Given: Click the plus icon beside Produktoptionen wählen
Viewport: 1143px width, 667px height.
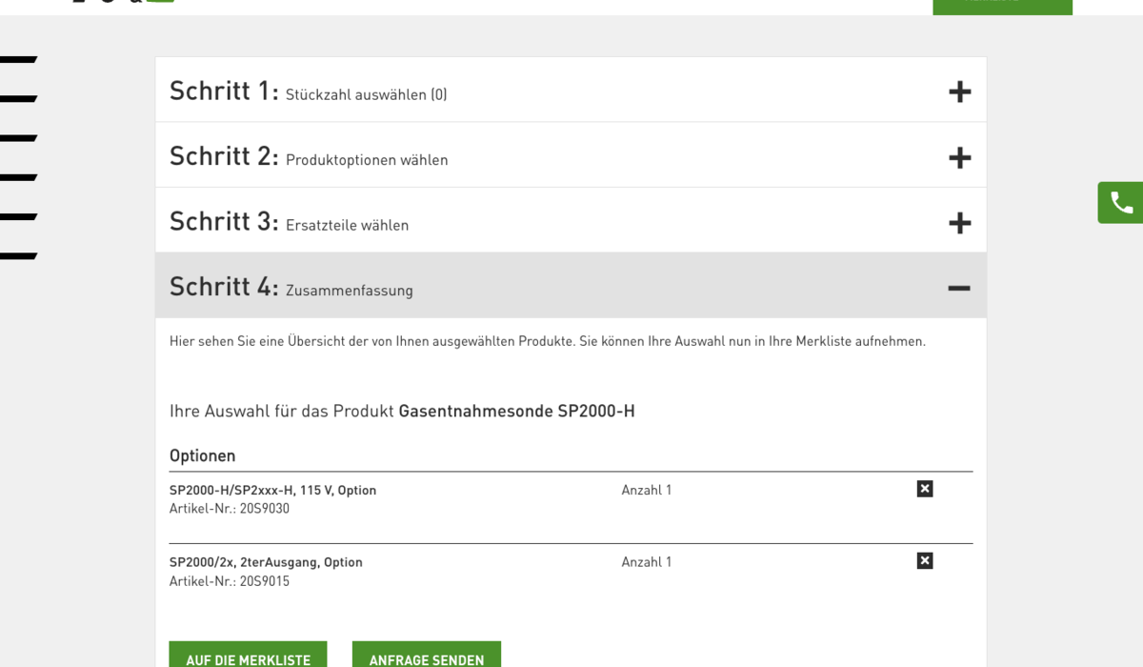Looking at the screenshot, I should click(x=959, y=157).
